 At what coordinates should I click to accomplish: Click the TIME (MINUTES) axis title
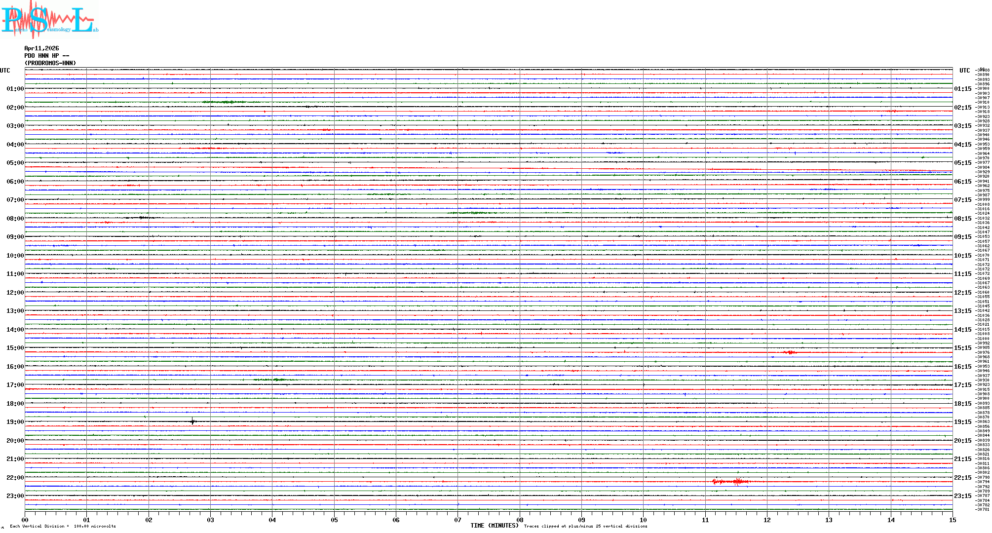[494, 526]
